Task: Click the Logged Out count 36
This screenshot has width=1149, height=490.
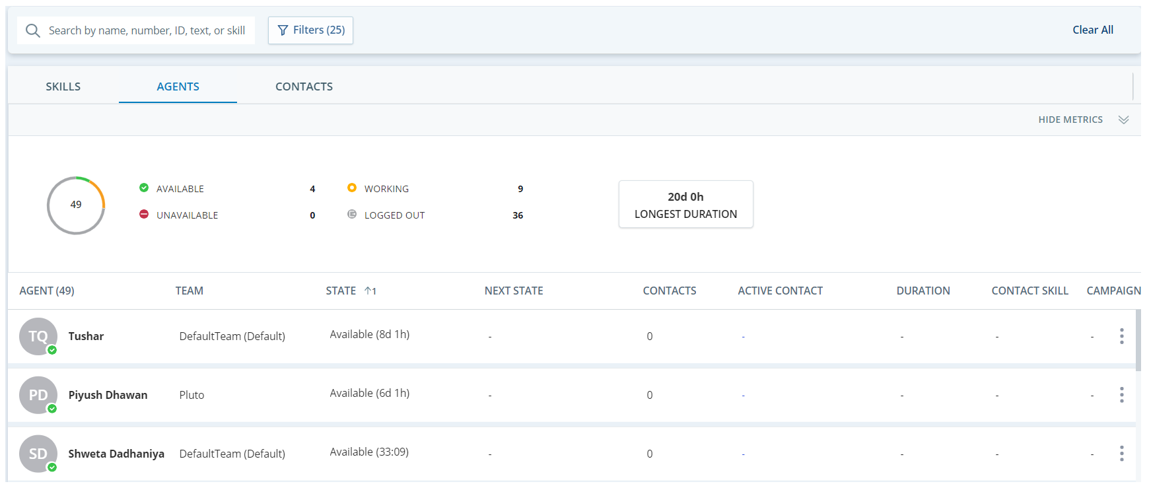Action: [x=518, y=215]
